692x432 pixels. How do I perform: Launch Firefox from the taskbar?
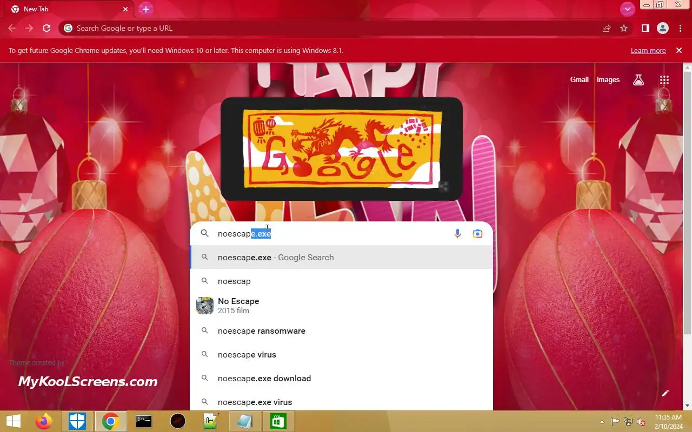(44, 421)
